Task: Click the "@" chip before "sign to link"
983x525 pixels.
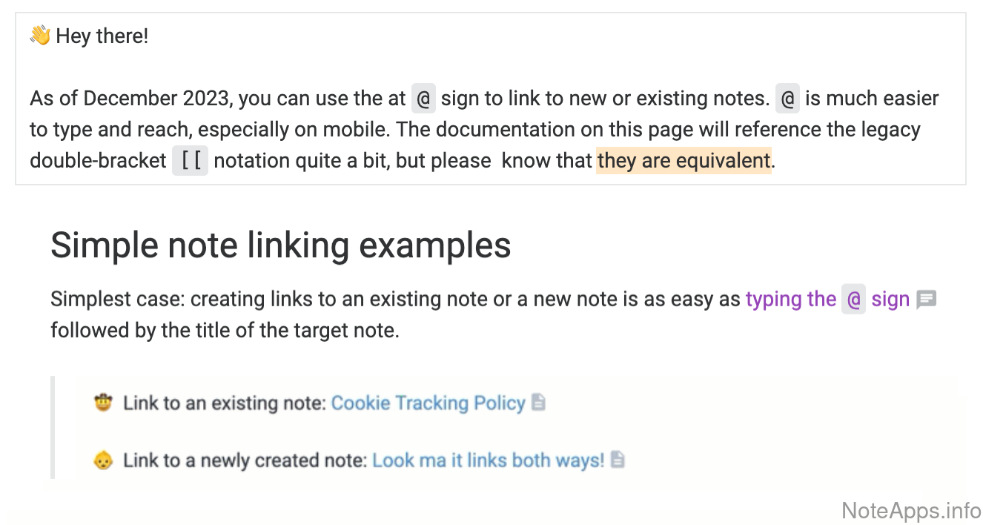Action: coord(423,99)
